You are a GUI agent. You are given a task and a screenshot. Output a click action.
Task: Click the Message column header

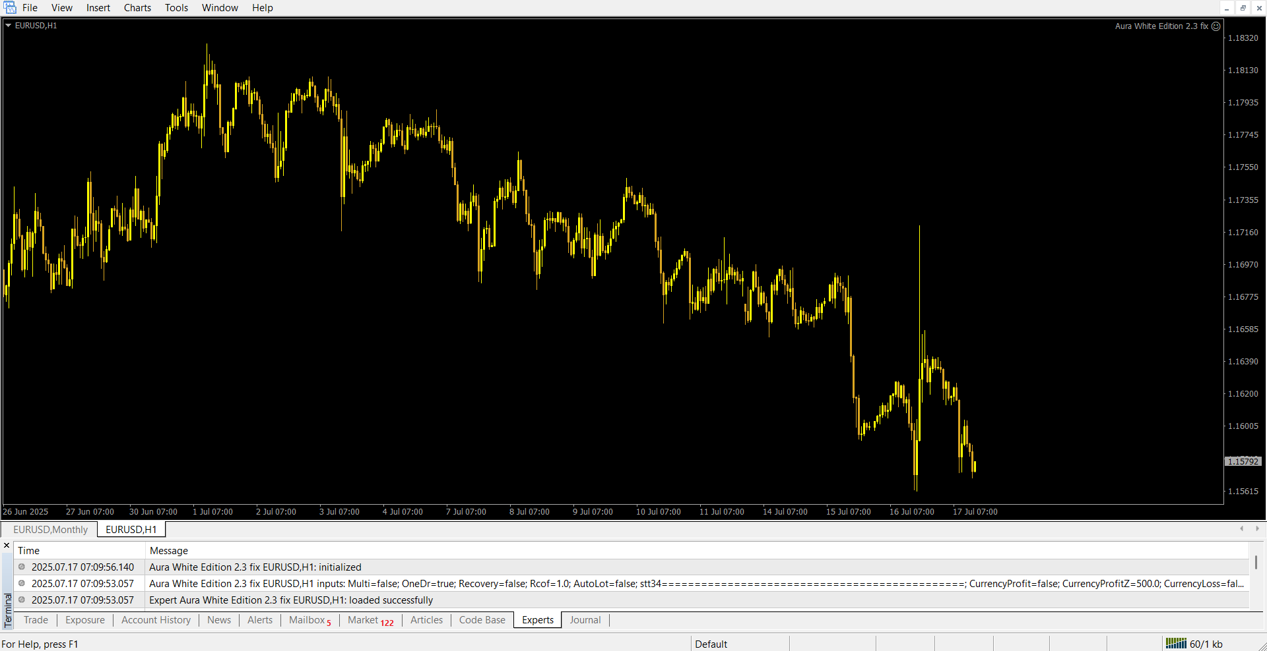(x=697, y=551)
